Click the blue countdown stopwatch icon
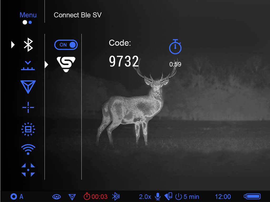 (x=175, y=47)
